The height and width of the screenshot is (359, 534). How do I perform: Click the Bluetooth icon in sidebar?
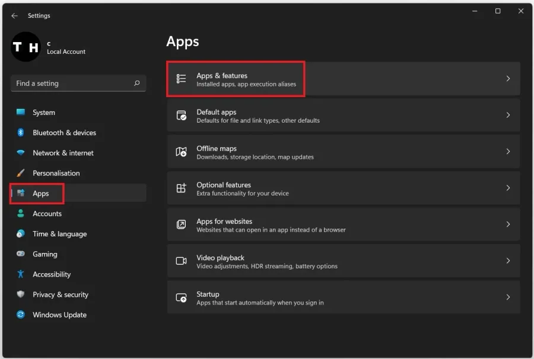tap(21, 133)
